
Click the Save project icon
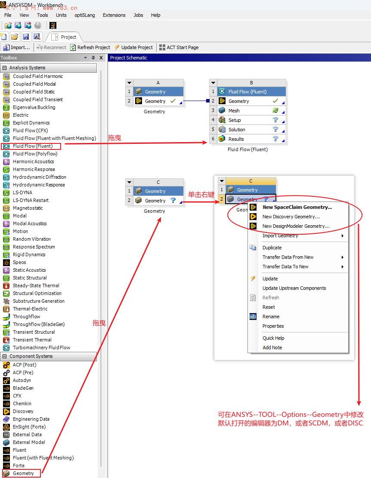25,36
